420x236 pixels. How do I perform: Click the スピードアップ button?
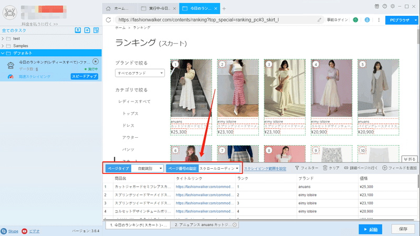[x=85, y=76]
